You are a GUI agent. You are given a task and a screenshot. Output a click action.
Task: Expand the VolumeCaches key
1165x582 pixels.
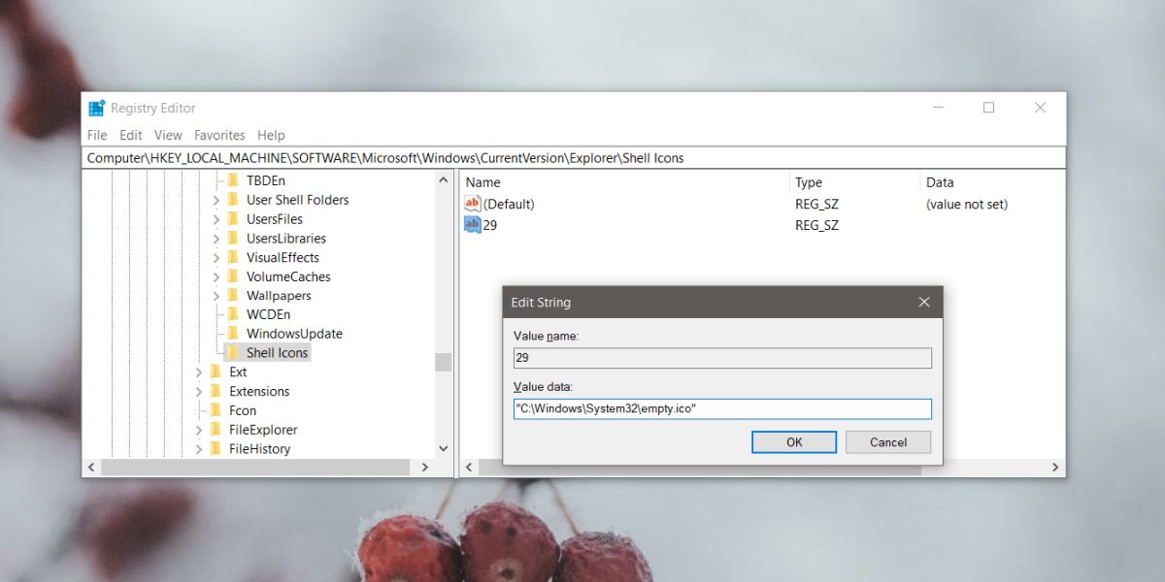point(216,276)
